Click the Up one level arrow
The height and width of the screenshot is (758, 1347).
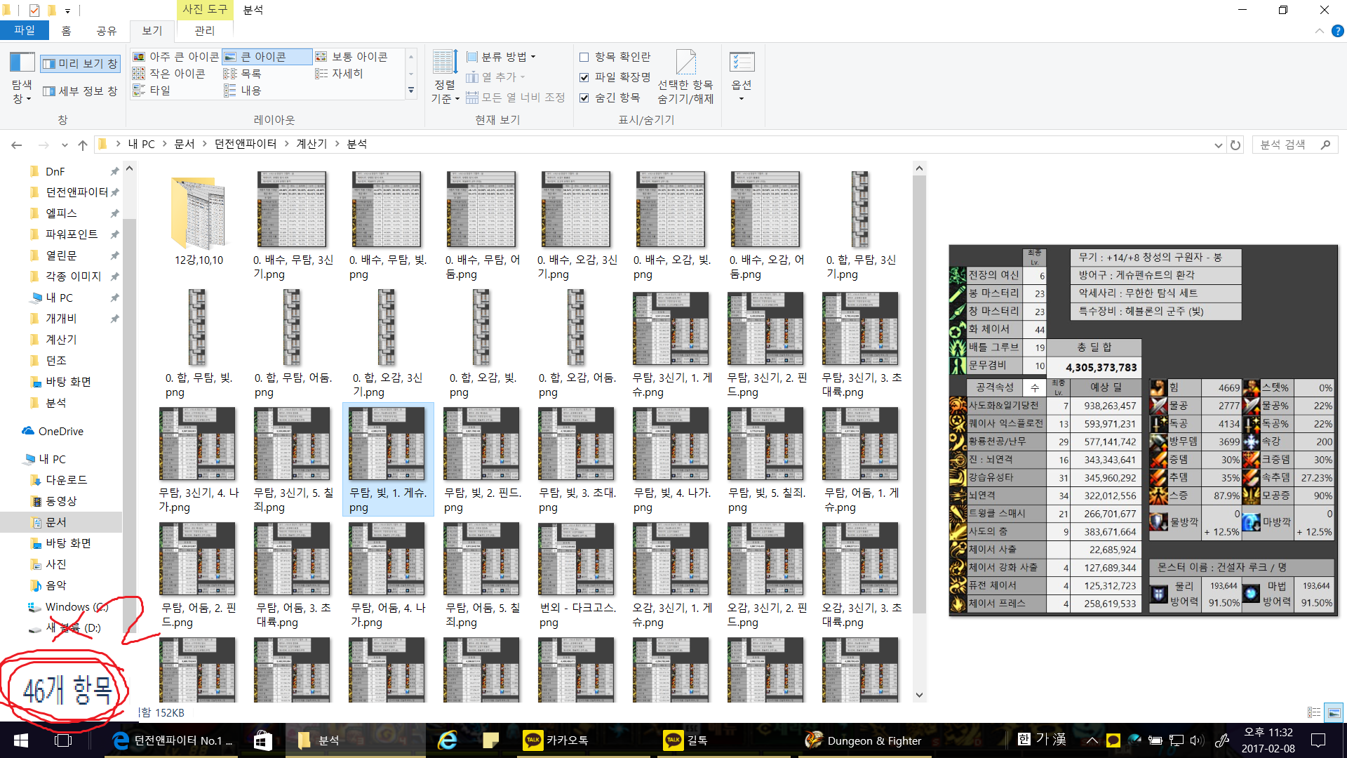pos(83,145)
